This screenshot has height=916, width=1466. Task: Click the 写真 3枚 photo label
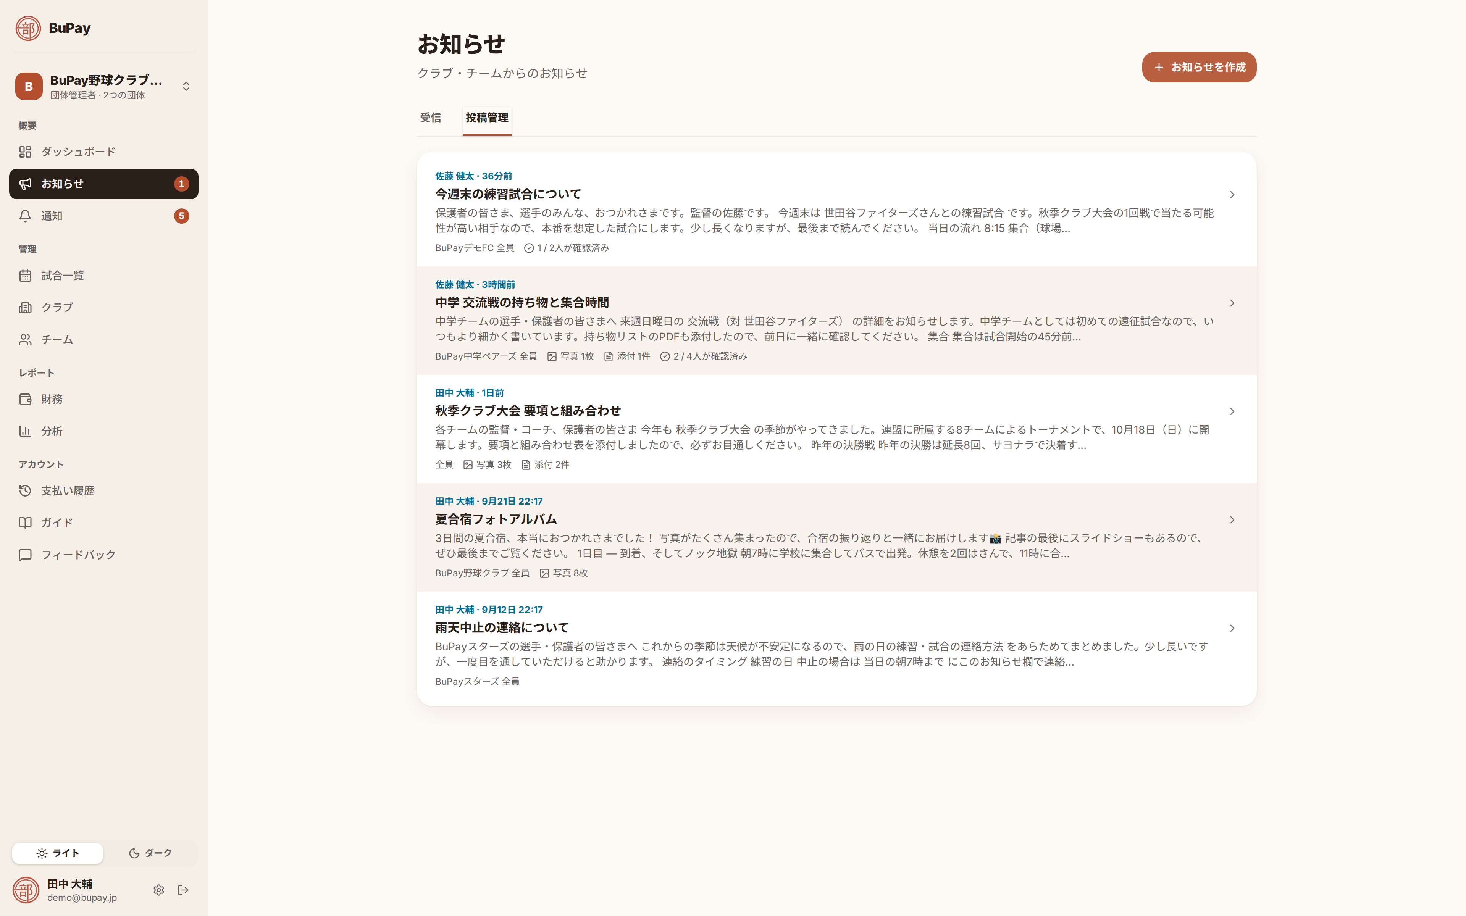coord(487,464)
